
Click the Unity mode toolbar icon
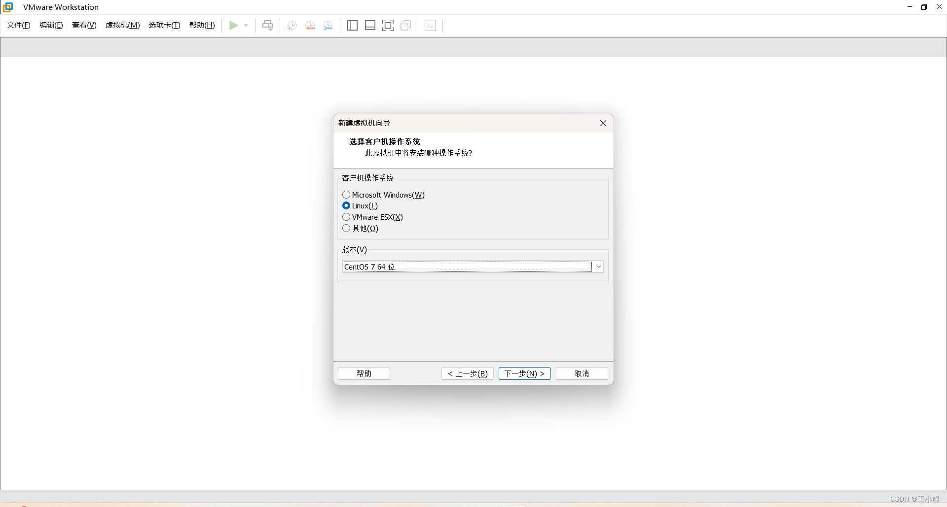(406, 25)
